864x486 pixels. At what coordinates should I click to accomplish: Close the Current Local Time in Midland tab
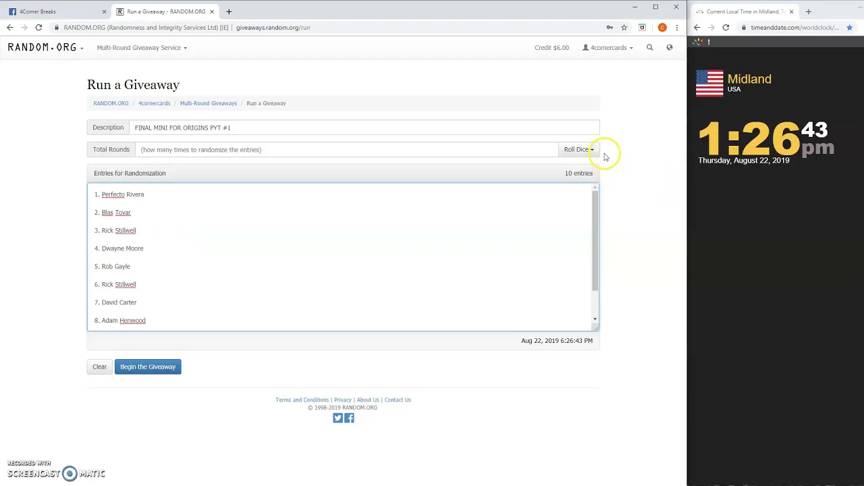(791, 11)
